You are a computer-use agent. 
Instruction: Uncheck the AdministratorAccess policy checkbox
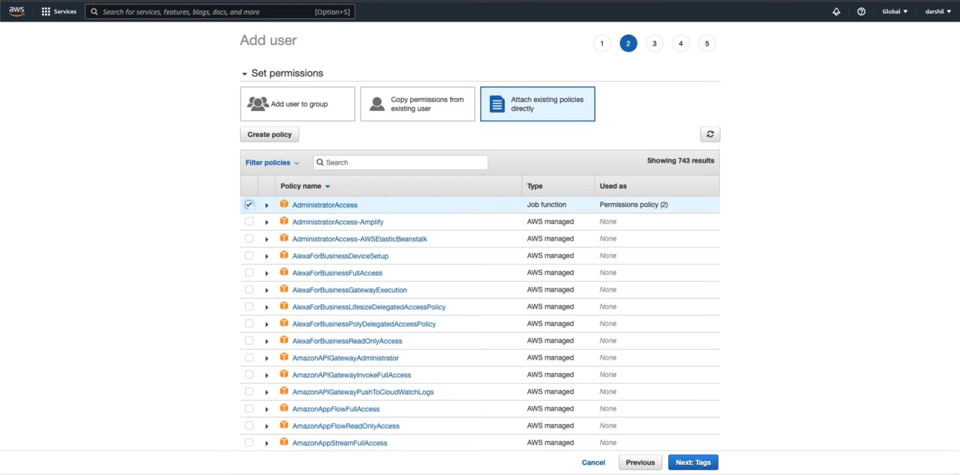[249, 205]
